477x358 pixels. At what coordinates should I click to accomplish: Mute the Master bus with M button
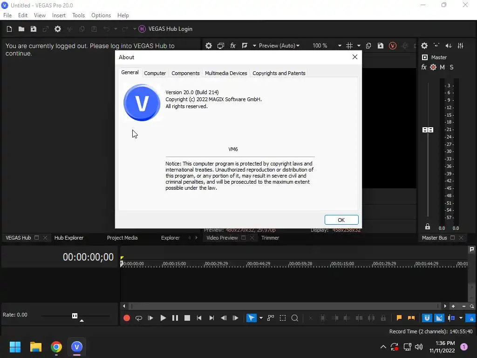[443, 67]
